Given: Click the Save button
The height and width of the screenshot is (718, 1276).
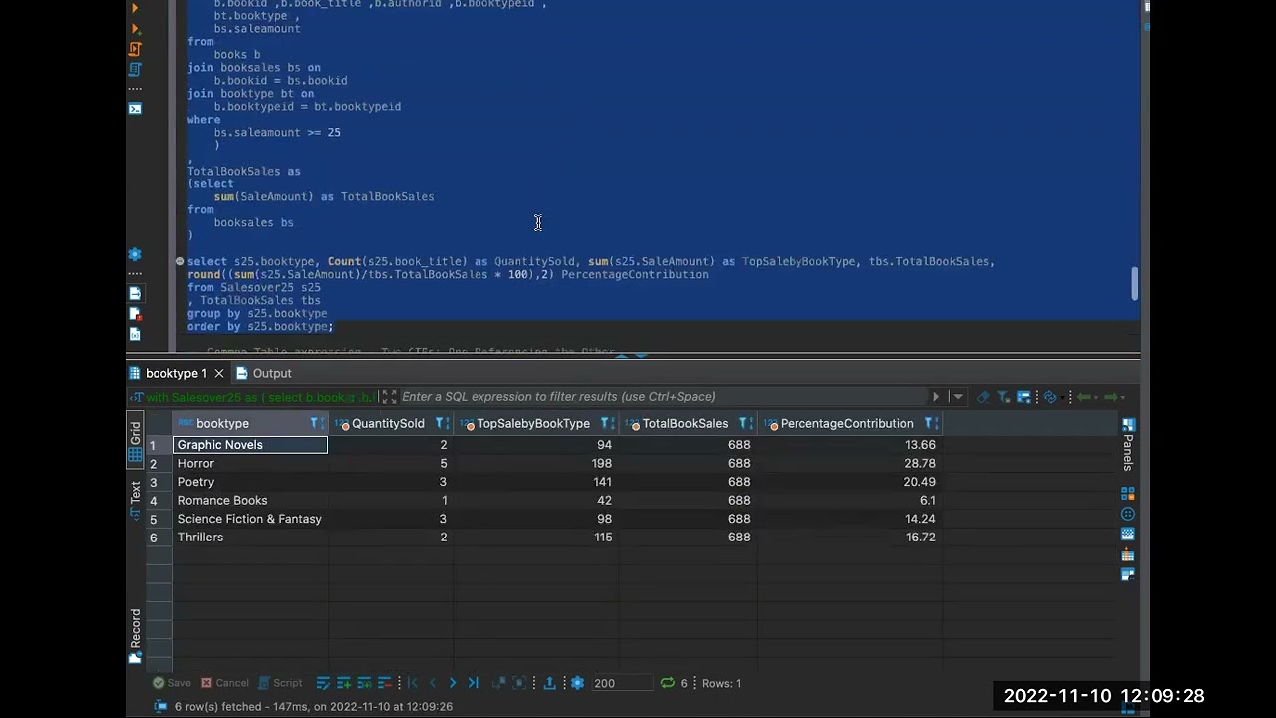Looking at the screenshot, I should coord(171,683).
